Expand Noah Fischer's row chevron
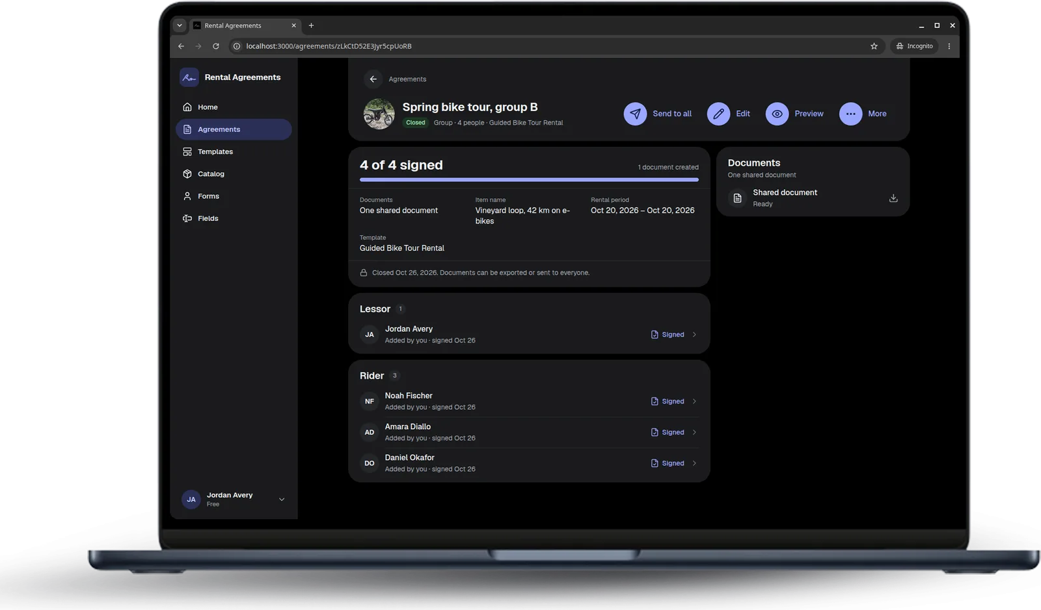This screenshot has width=1041, height=610. click(x=694, y=401)
